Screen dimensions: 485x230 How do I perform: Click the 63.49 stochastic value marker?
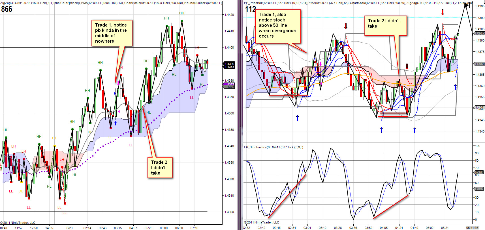pos(479,172)
